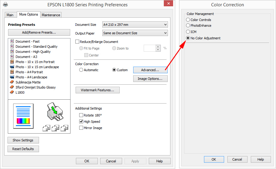
Task: Click the Sublimacija Matte preset icon
Action: click(x=12, y=82)
